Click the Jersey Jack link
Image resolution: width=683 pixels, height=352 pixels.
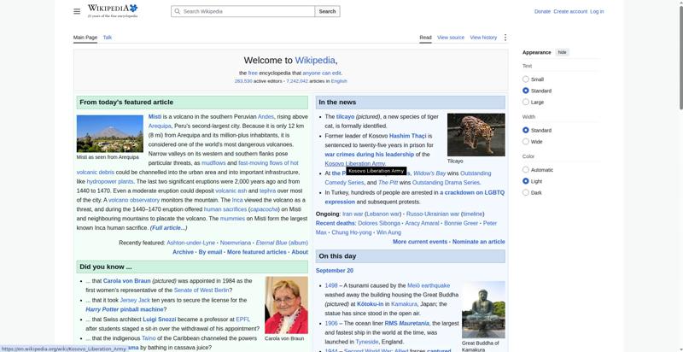coord(135,300)
